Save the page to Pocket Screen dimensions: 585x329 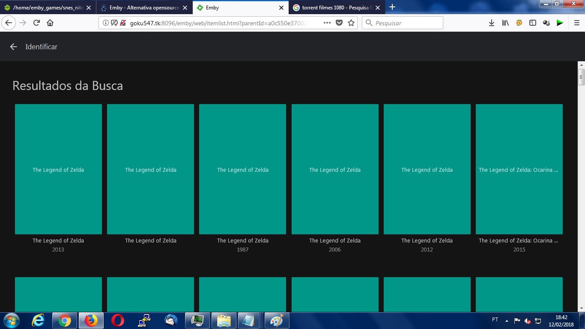click(x=339, y=23)
